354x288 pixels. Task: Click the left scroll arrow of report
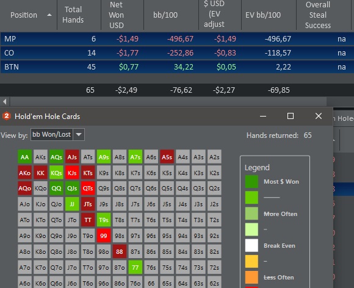[x=4, y=102]
